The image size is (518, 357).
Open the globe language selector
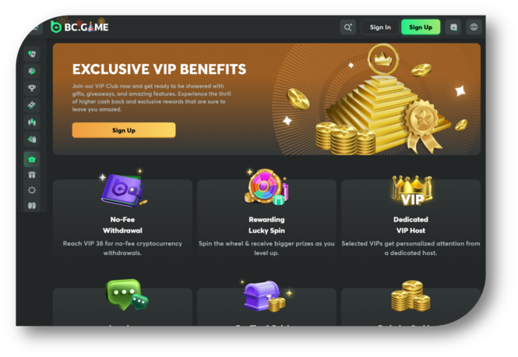pyautogui.click(x=474, y=27)
